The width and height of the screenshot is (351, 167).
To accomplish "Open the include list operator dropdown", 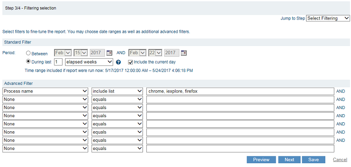I will click(117, 91).
